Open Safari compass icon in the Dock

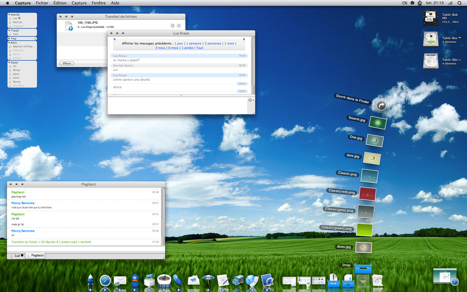tap(105, 281)
